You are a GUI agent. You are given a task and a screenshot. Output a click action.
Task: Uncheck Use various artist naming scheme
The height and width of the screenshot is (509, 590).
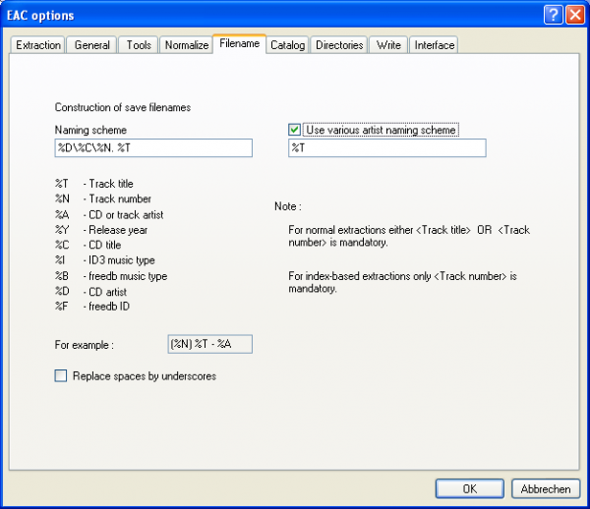[294, 130]
